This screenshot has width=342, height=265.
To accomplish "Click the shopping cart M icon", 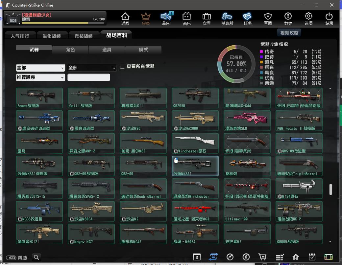I will coord(262,257).
